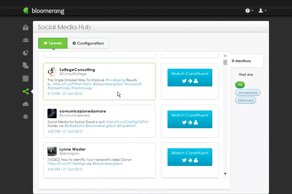Click the @ConsultSolfege handle
This screenshot has width=292, height=194.
(73, 74)
